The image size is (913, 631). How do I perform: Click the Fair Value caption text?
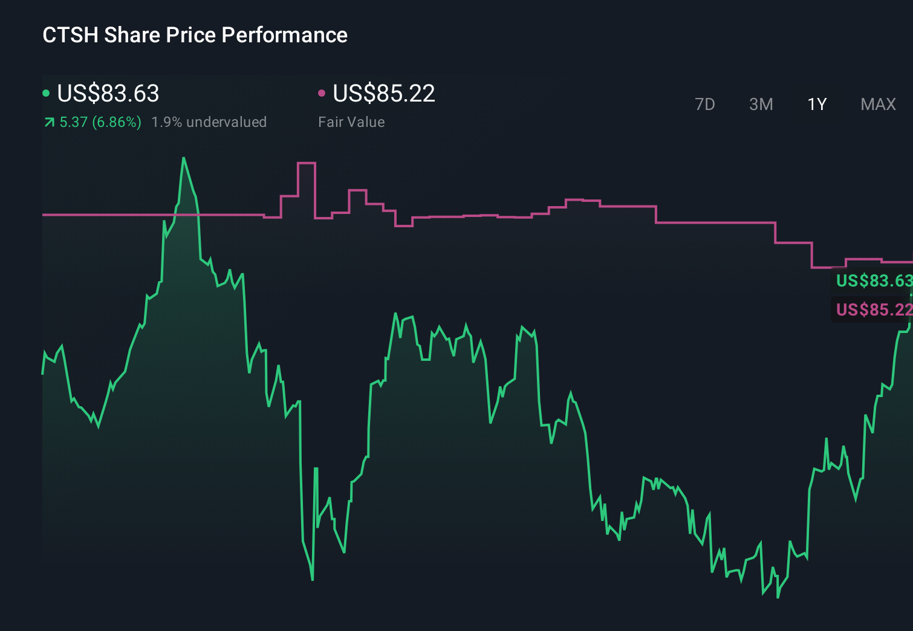click(x=351, y=121)
